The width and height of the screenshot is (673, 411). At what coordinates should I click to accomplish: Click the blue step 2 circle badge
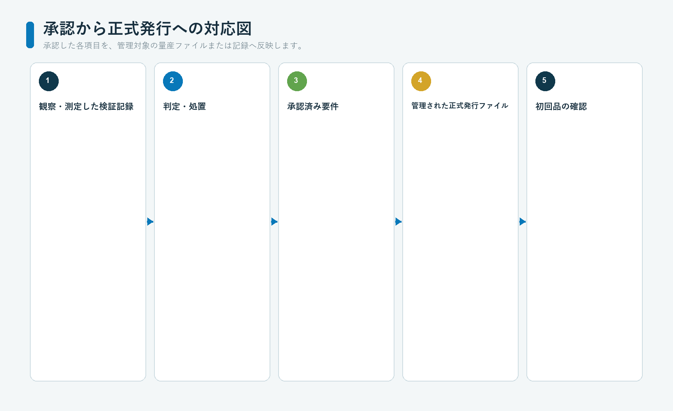(173, 81)
